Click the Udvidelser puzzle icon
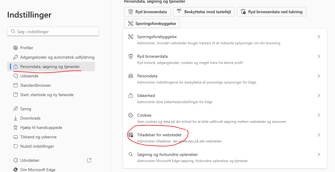Image resolution: width=335 pixels, height=172 pixels. (16, 160)
